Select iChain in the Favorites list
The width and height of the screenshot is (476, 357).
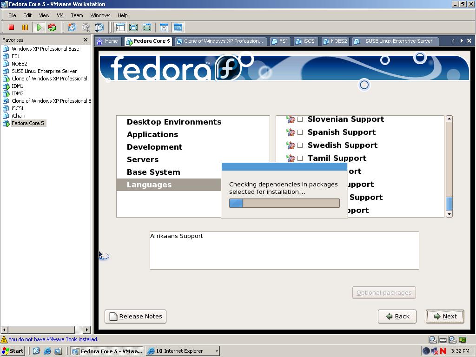[x=19, y=116]
